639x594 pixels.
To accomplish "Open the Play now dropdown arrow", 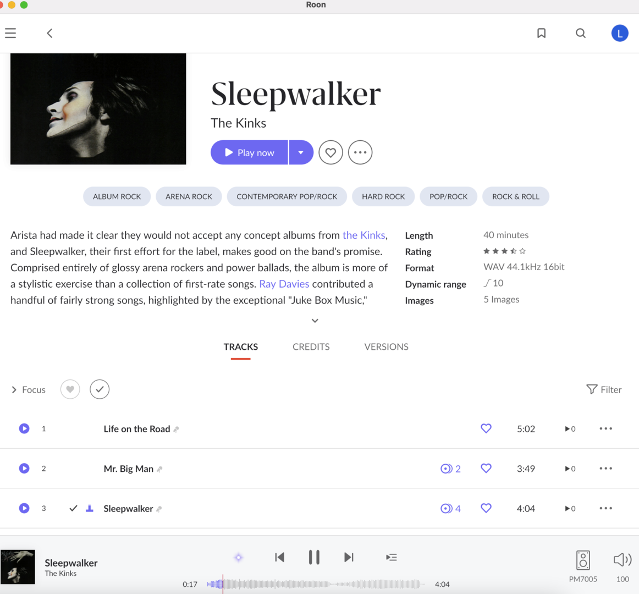I will click(x=301, y=152).
